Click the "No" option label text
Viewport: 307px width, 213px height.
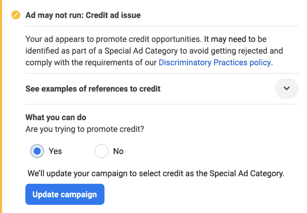[118, 151]
